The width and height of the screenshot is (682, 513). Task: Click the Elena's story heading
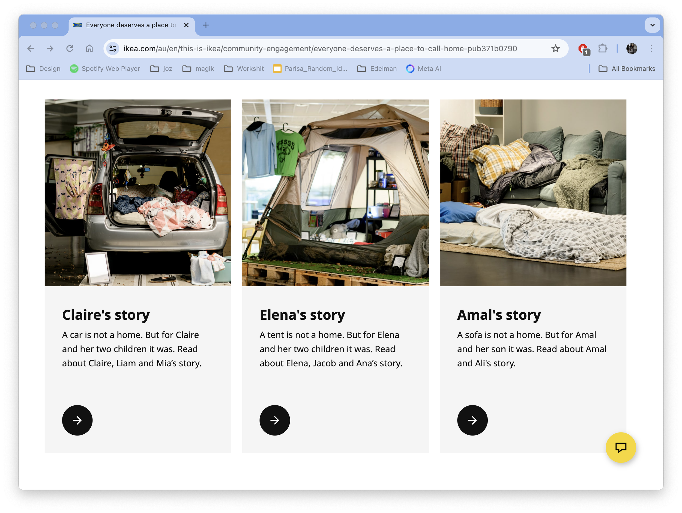point(302,315)
